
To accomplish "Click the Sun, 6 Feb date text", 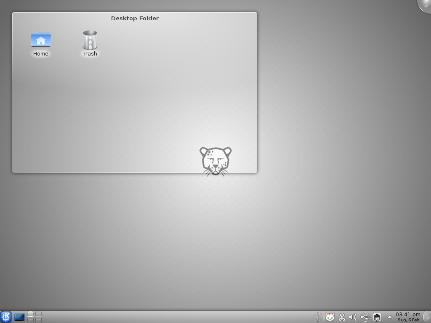I will [x=408, y=320].
